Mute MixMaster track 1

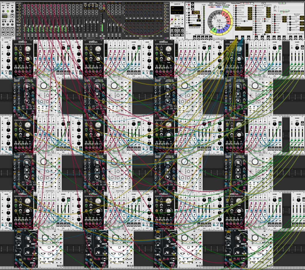click(25, 34)
